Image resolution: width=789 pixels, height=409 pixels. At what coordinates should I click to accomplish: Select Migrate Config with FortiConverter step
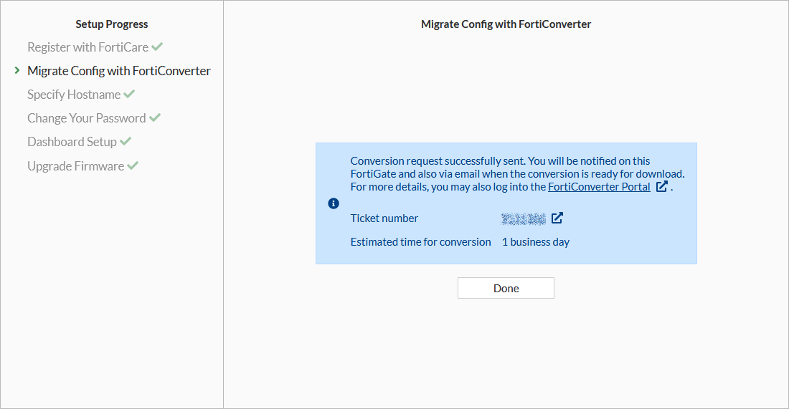pos(119,71)
